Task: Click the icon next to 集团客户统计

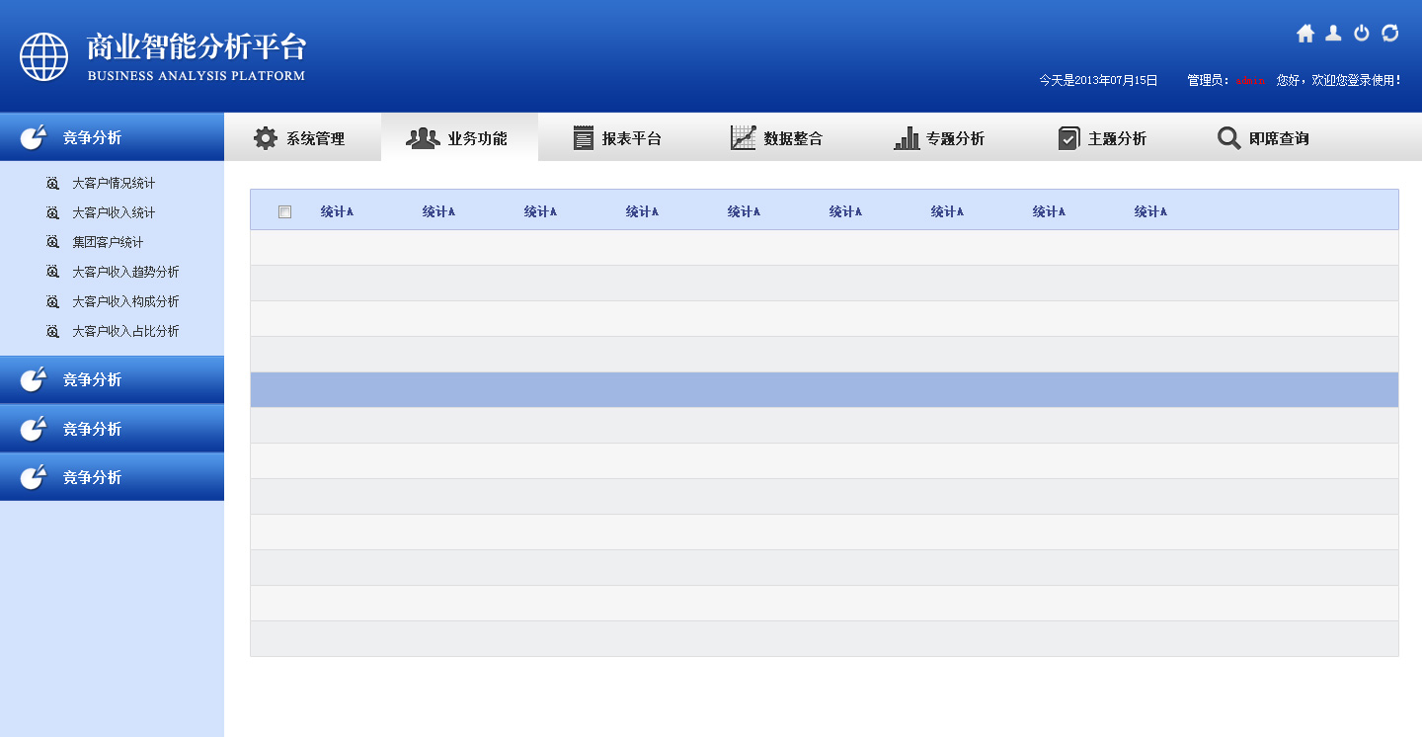Action: [x=53, y=243]
